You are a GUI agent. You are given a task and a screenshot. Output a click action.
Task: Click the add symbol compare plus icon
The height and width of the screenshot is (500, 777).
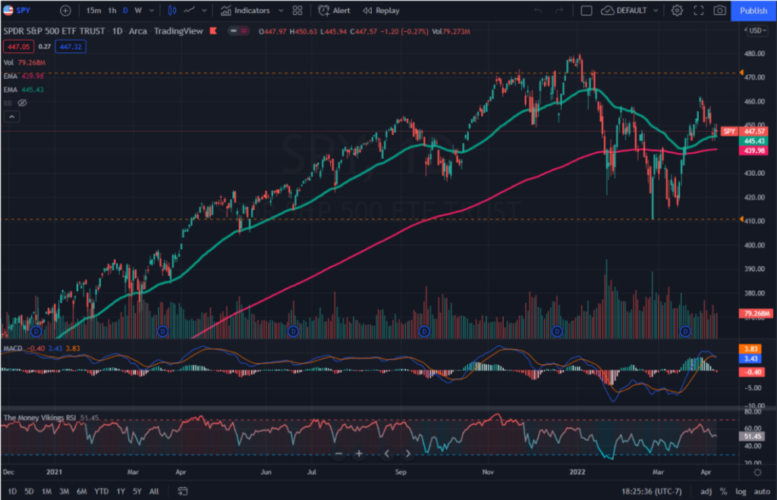pyautogui.click(x=65, y=11)
